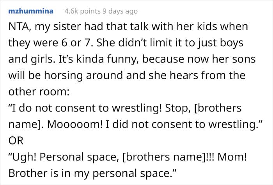Open the mzhummina user profile link
The width and height of the screenshot is (273, 185).
pyautogui.click(x=31, y=11)
